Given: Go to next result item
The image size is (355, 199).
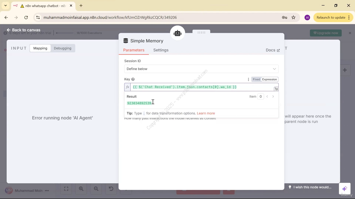Looking at the screenshot, I should (x=273, y=96).
